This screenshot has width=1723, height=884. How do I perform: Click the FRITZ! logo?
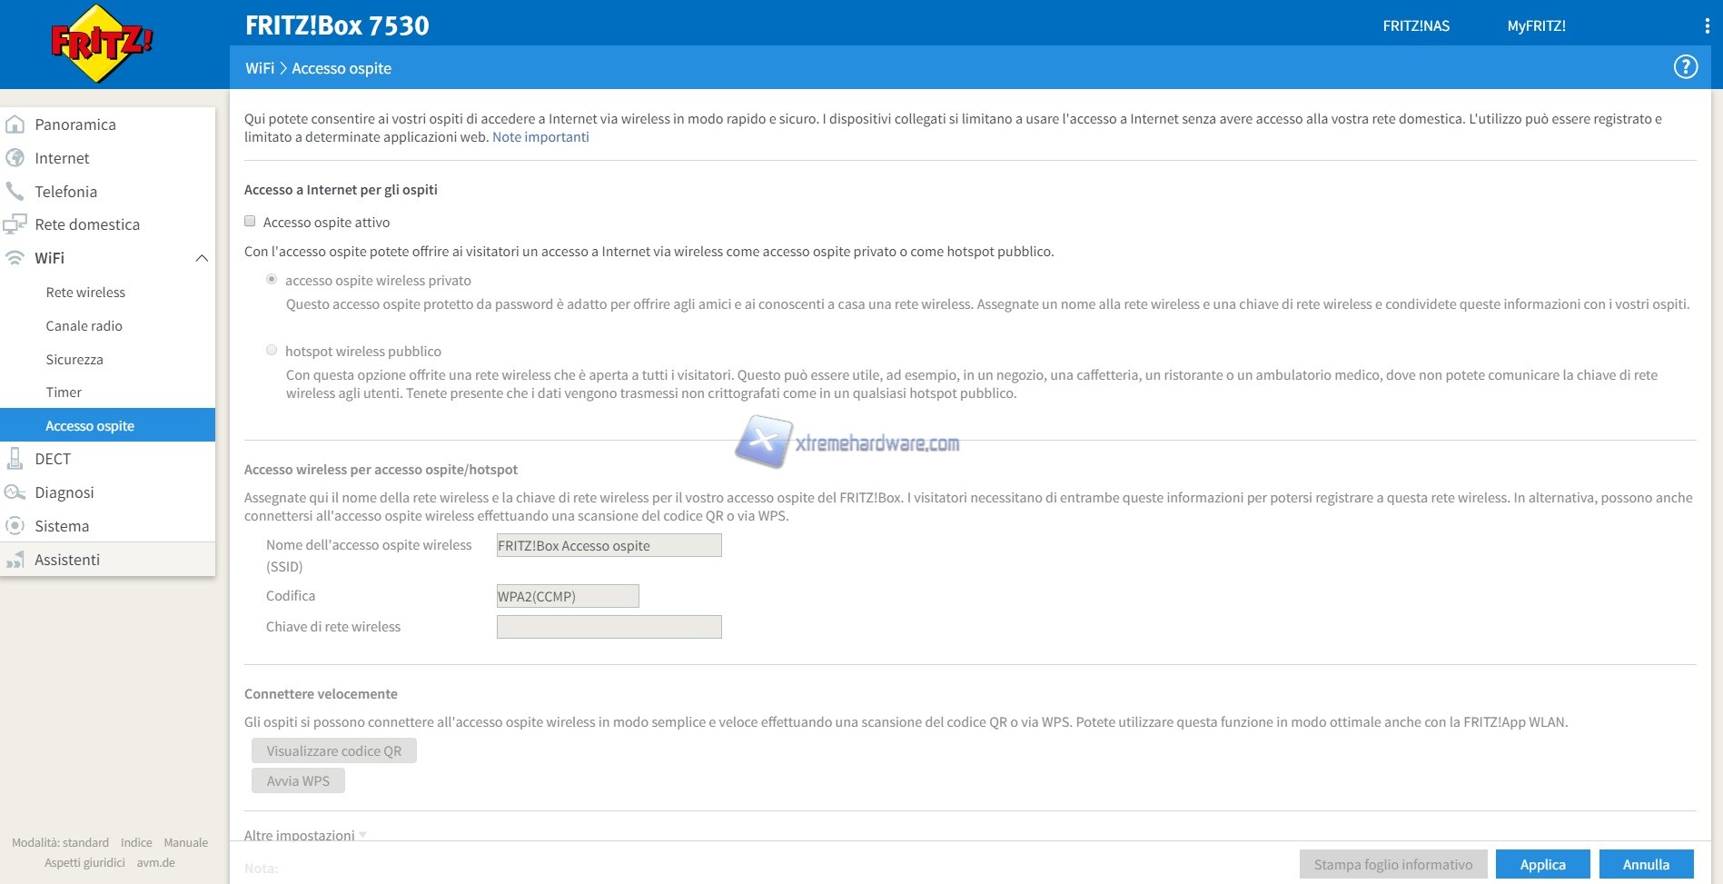102,44
